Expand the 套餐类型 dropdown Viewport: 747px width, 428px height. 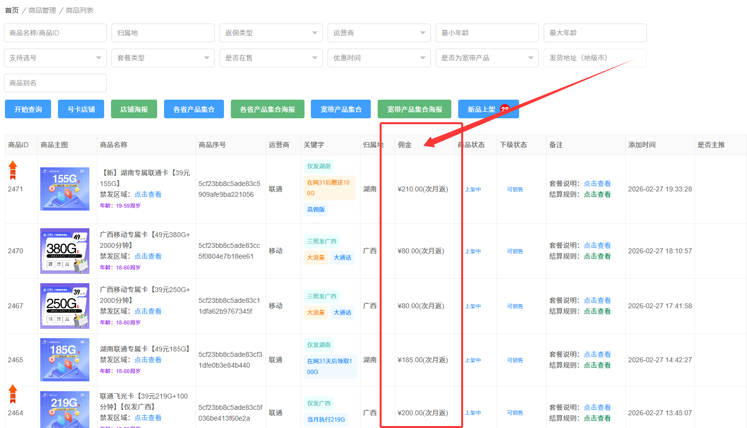pos(163,58)
